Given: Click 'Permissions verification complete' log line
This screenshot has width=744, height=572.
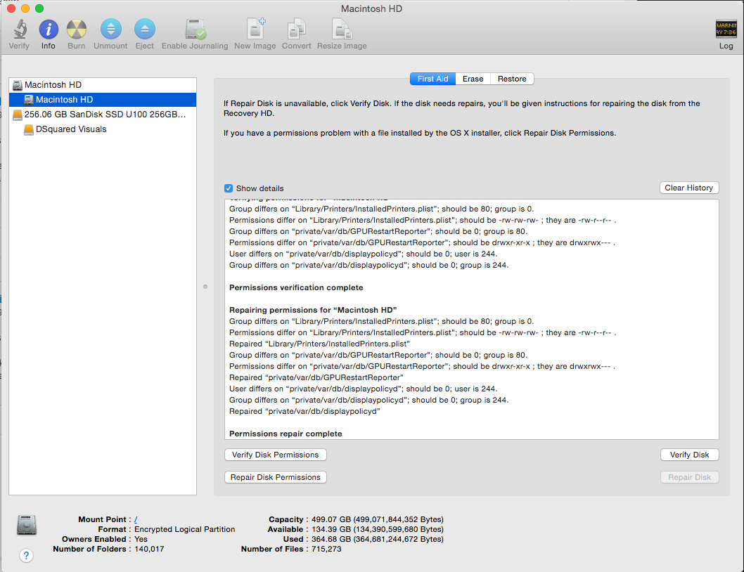Looking at the screenshot, I should point(296,287).
